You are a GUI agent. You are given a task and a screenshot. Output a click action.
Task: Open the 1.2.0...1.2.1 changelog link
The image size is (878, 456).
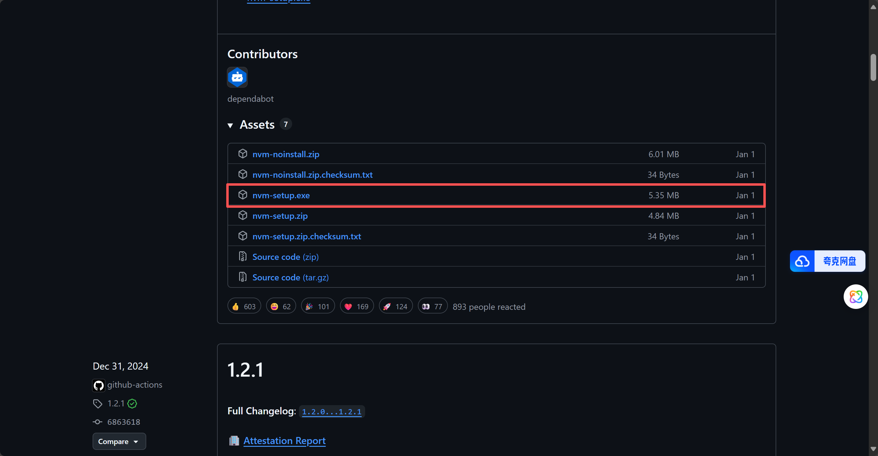(331, 412)
